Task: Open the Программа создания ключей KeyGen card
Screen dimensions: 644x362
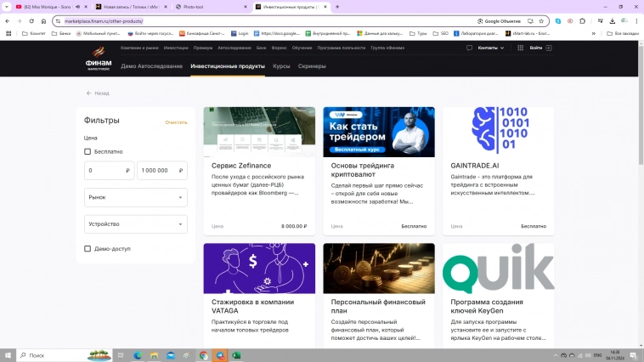Action: 498,296
